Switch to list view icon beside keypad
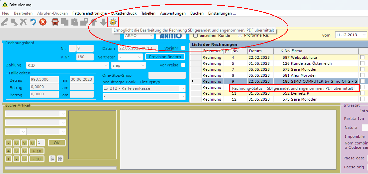 [52, 159]
